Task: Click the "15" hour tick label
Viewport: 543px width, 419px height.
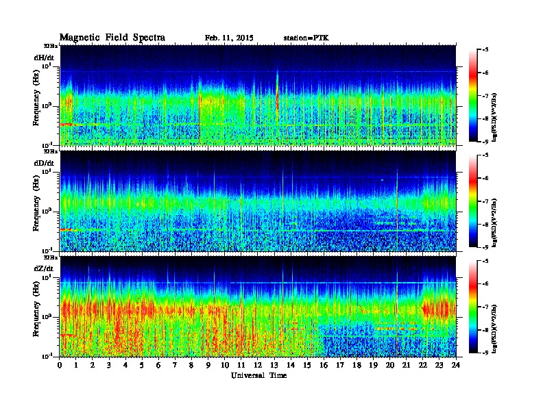Action: [x=307, y=365]
